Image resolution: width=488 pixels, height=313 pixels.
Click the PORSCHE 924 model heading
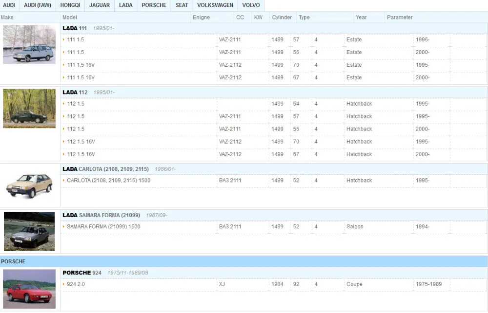pyautogui.click(x=82, y=273)
